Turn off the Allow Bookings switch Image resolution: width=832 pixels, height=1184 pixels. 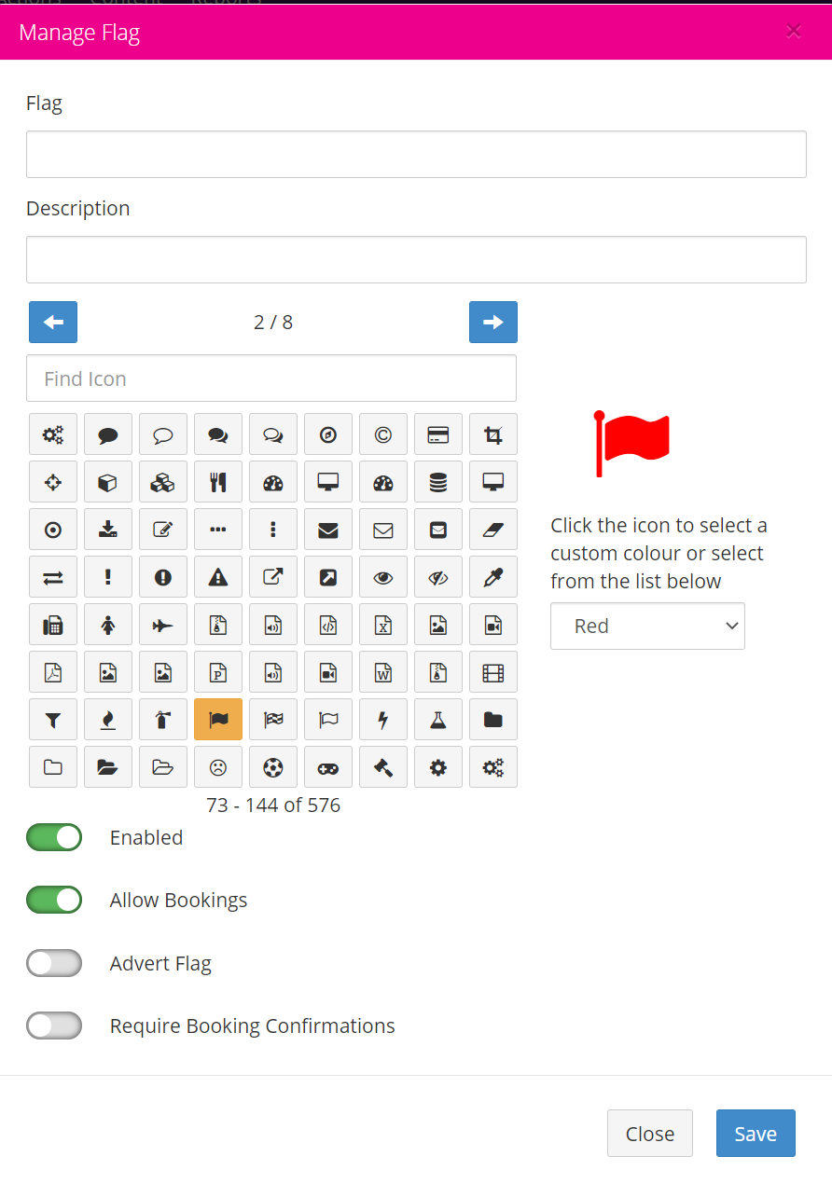coord(54,900)
